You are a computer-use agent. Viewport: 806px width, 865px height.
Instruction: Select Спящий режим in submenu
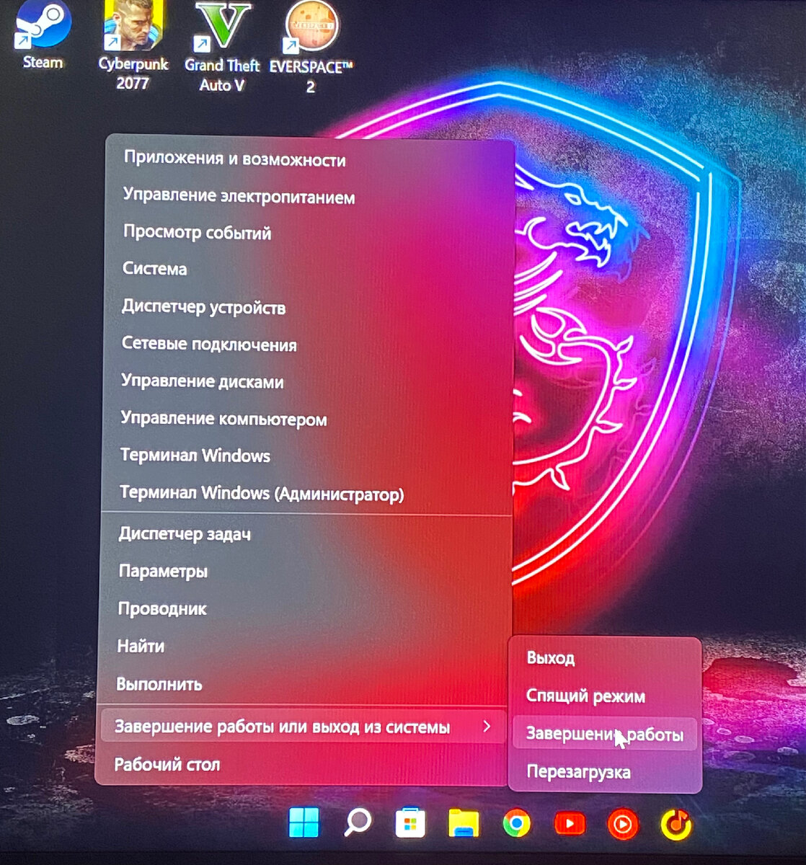tap(605, 696)
